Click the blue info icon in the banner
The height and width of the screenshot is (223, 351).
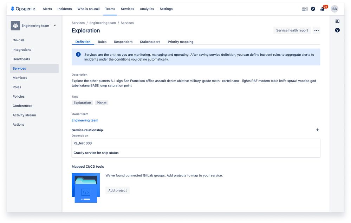[78, 54]
